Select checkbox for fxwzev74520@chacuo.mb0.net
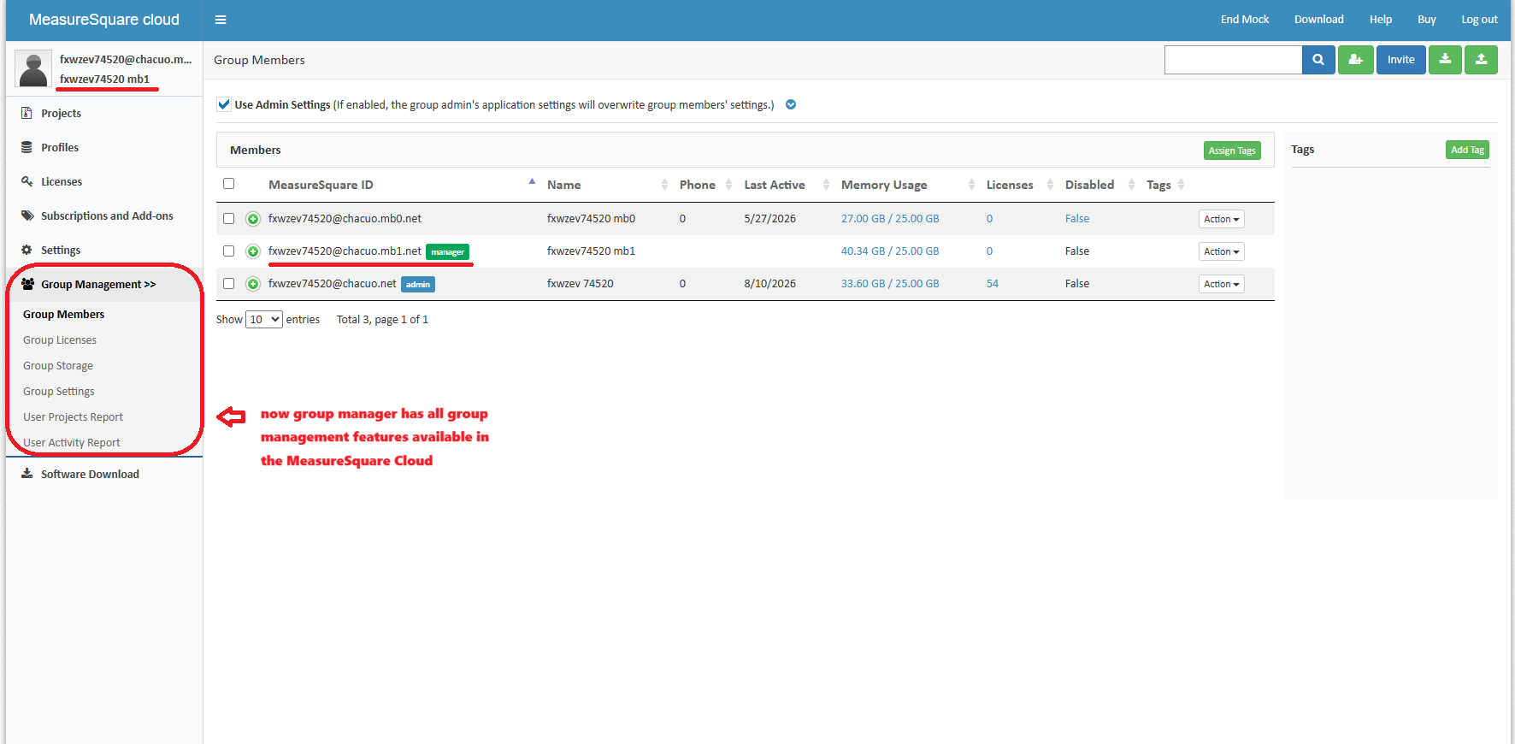This screenshot has height=744, width=1515. (228, 219)
